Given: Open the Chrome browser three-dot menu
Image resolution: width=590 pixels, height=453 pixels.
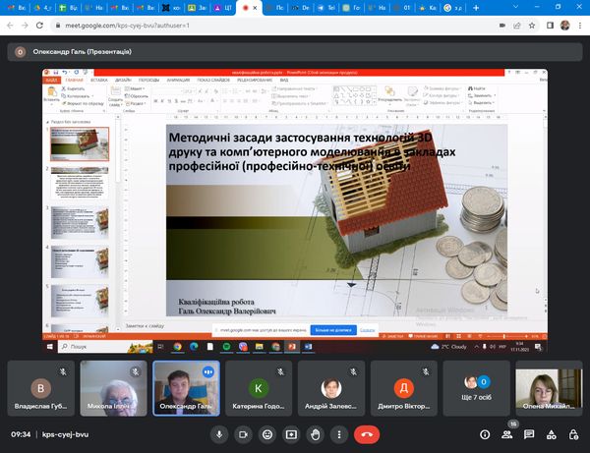Looking at the screenshot, I should [579, 24].
